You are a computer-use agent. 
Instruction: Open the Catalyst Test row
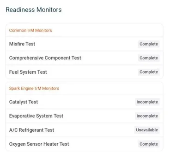point(85,102)
